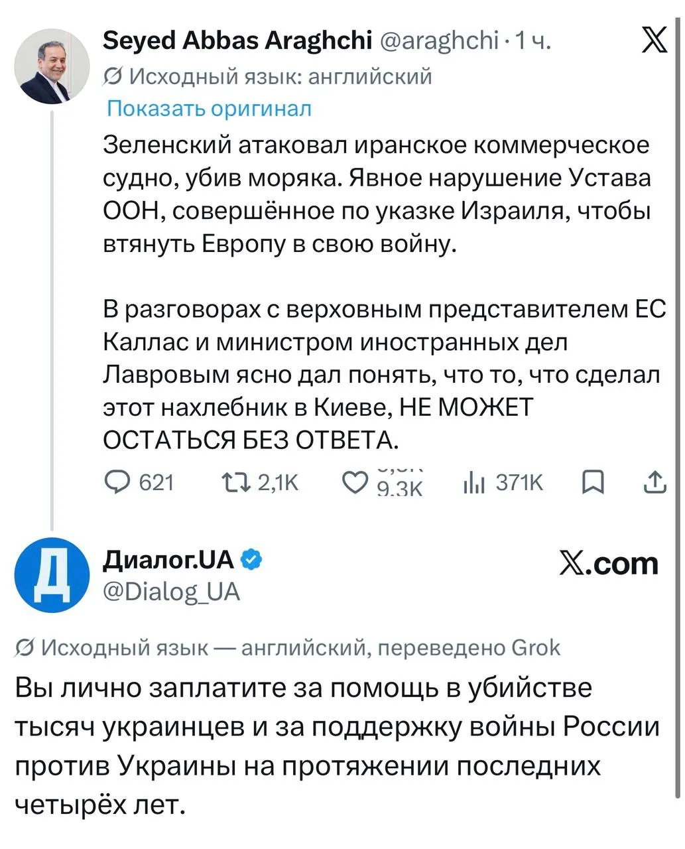The height and width of the screenshot is (849, 685).
Task: Click Показать оригинал link
Action: pos(209,108)
